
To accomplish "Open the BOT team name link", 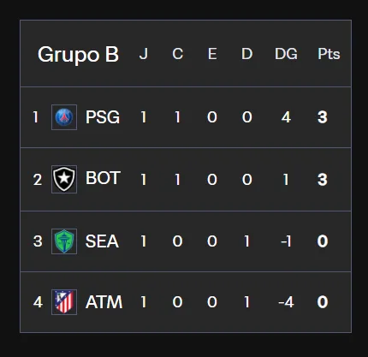I will coord(103,178).
